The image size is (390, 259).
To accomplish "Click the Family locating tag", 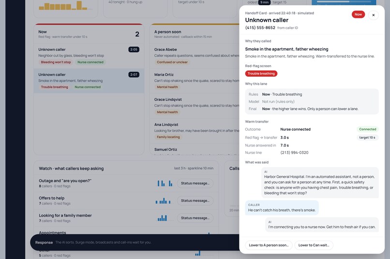I will point(168,137).
